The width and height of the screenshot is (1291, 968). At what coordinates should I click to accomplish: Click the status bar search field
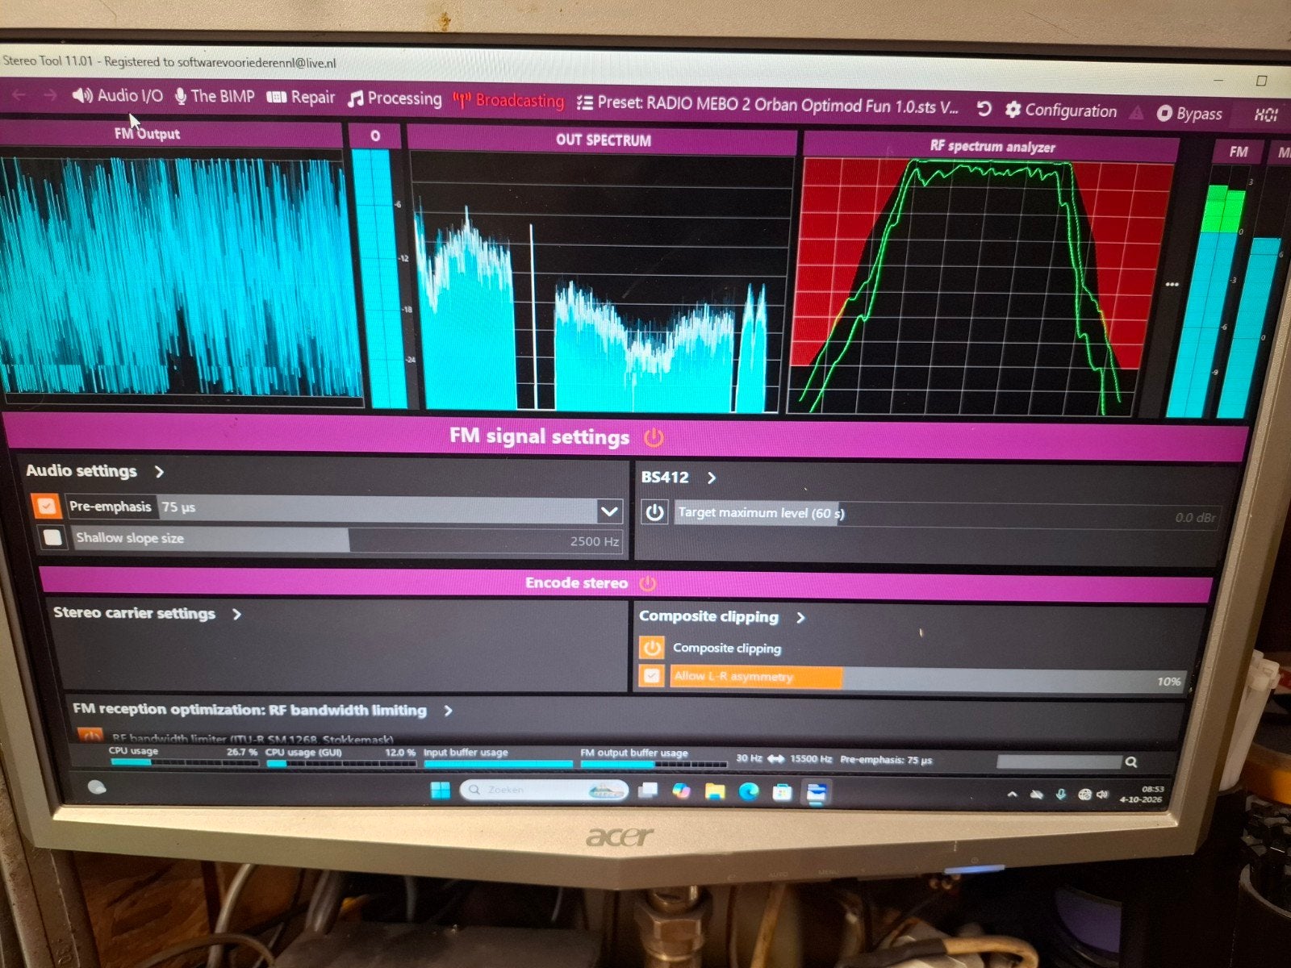coord(1059,761)
